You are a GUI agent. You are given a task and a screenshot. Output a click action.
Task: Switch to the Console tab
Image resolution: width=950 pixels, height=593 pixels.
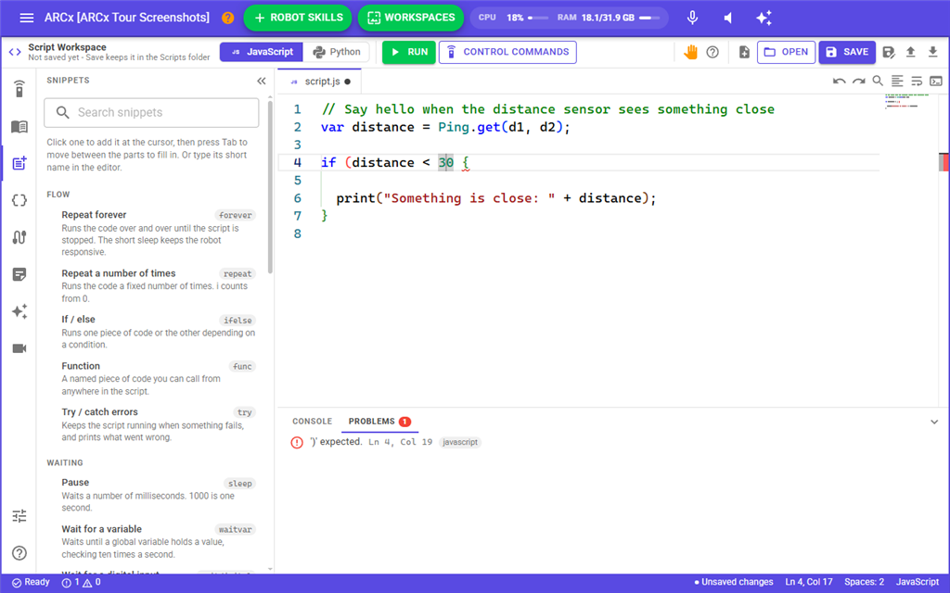coord(312,422)
